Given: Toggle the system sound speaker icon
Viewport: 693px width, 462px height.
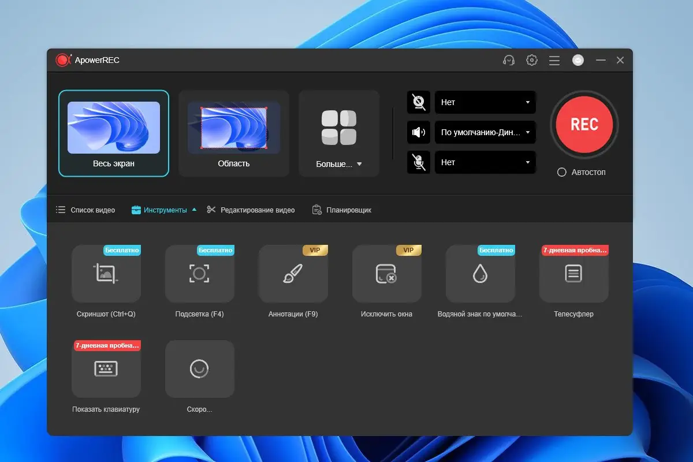Looking at the screenshot, I should pyautogui.click(x=419, y=132).
